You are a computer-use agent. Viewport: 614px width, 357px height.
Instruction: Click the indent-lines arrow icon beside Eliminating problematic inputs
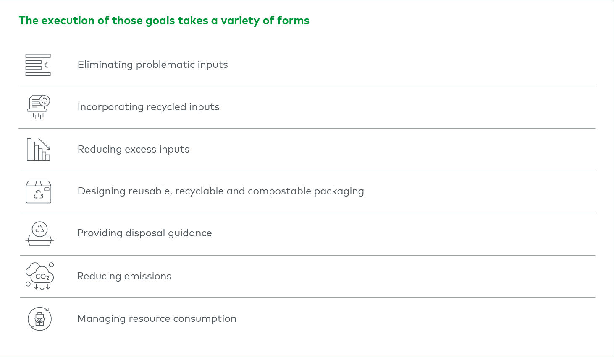point(38,65)
